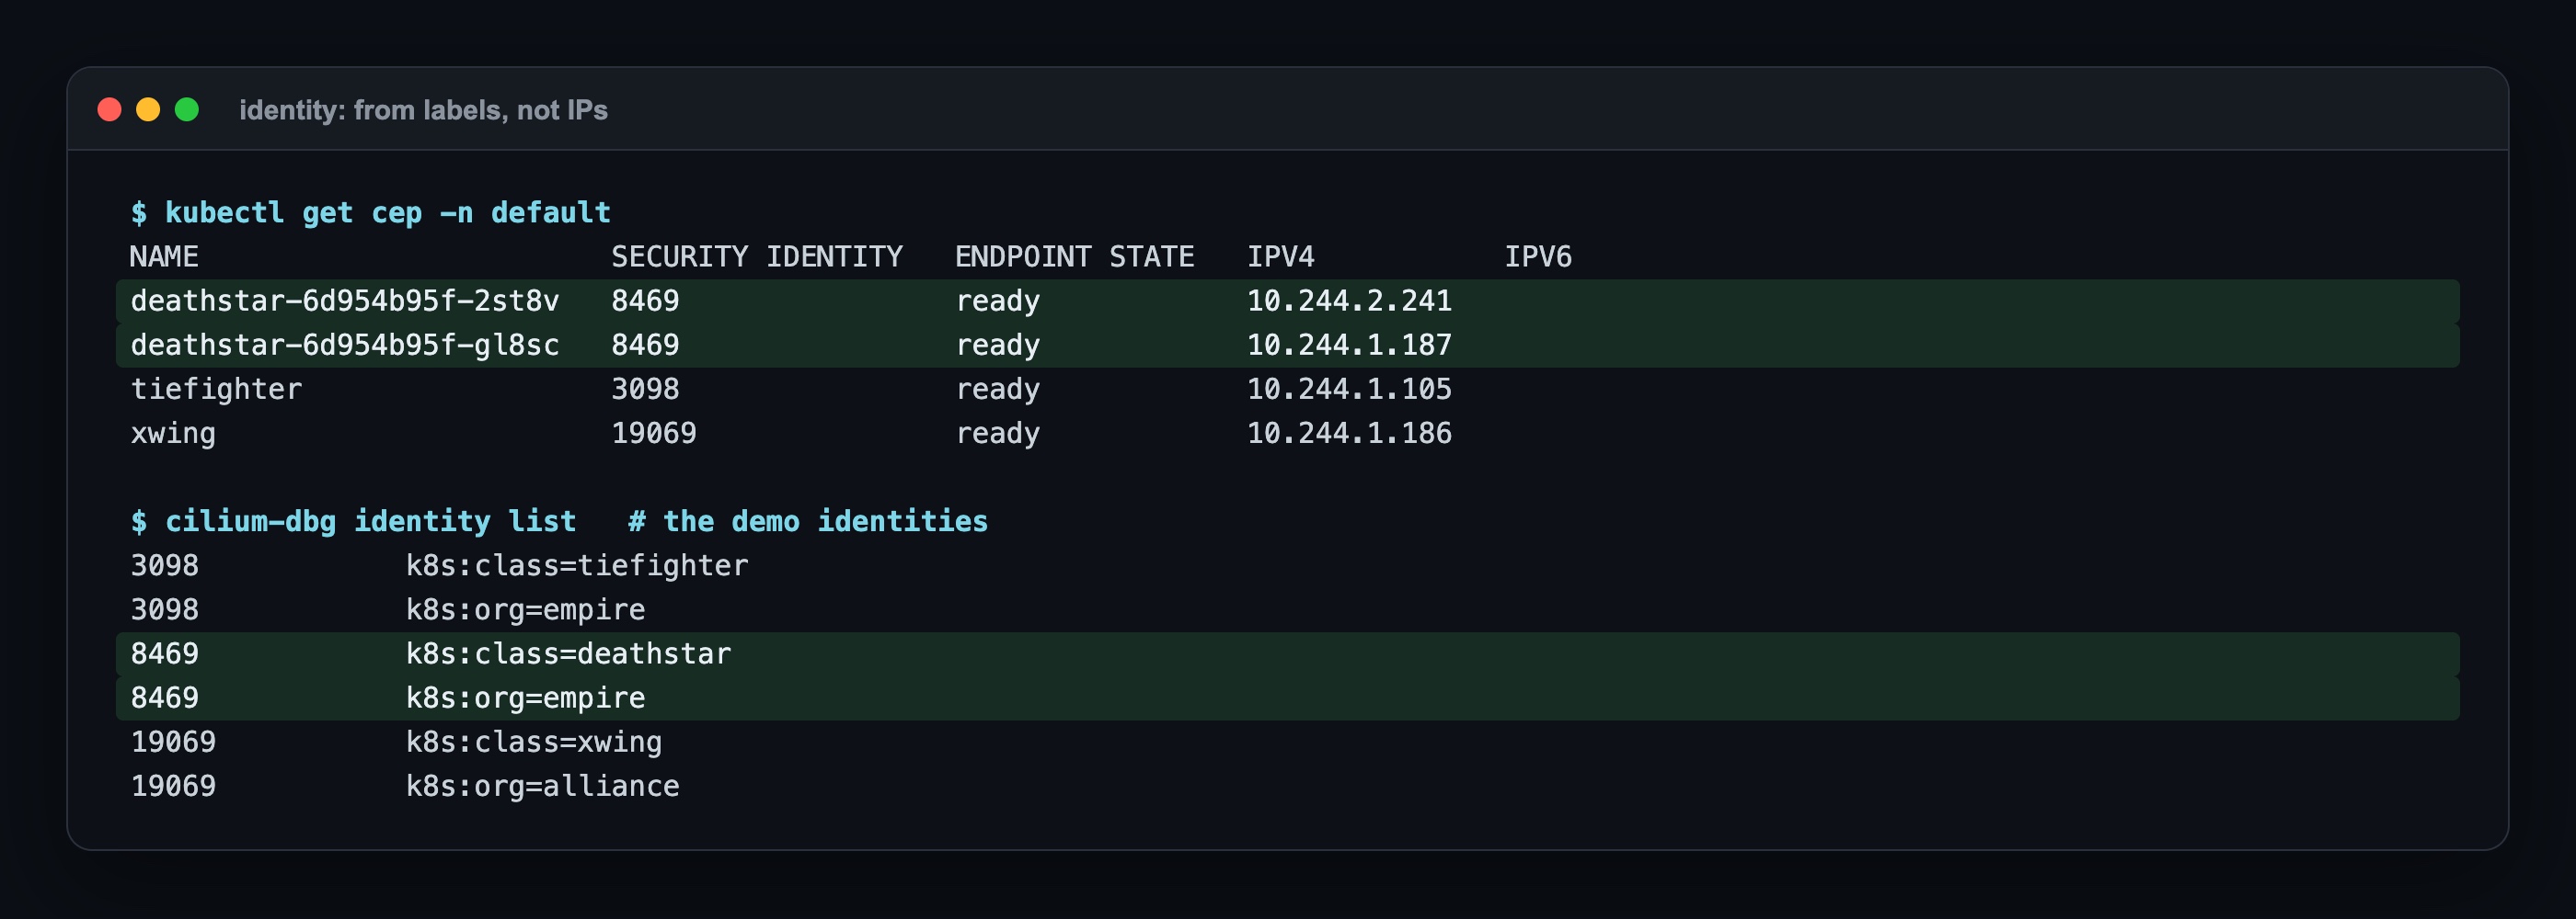The height and width of the screenshot is (919, 2576).
Task: Click IP address 10.244.1.105
Action: [1349, 389]
